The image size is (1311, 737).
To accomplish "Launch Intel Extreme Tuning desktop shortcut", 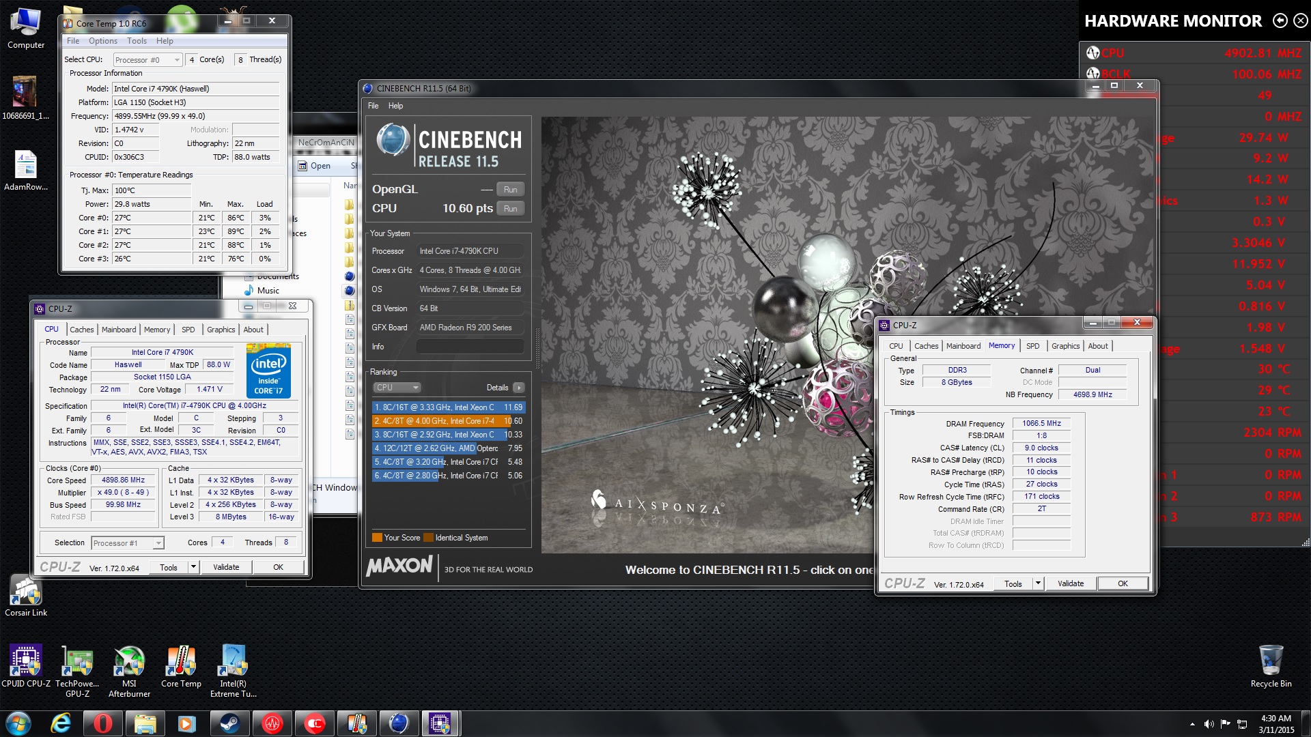I will coord(233,671).
